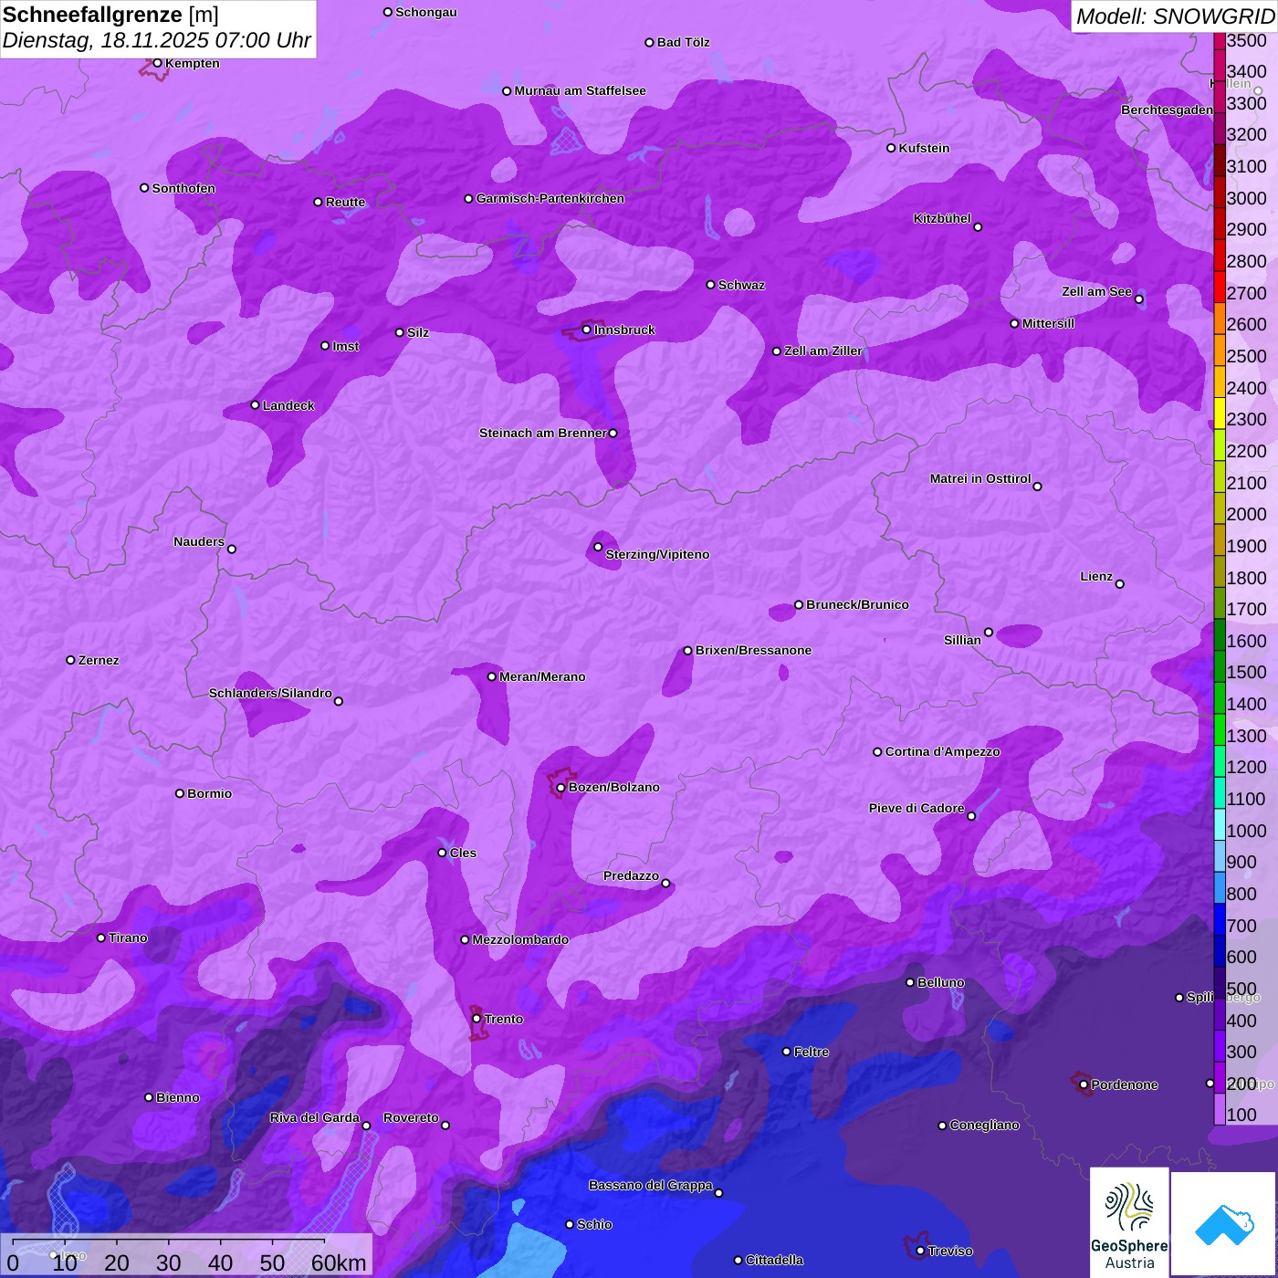Viewport: 1278px width, 1278px height.
Task: Click the 3500 m legend color
Action: click(1220, 41)
